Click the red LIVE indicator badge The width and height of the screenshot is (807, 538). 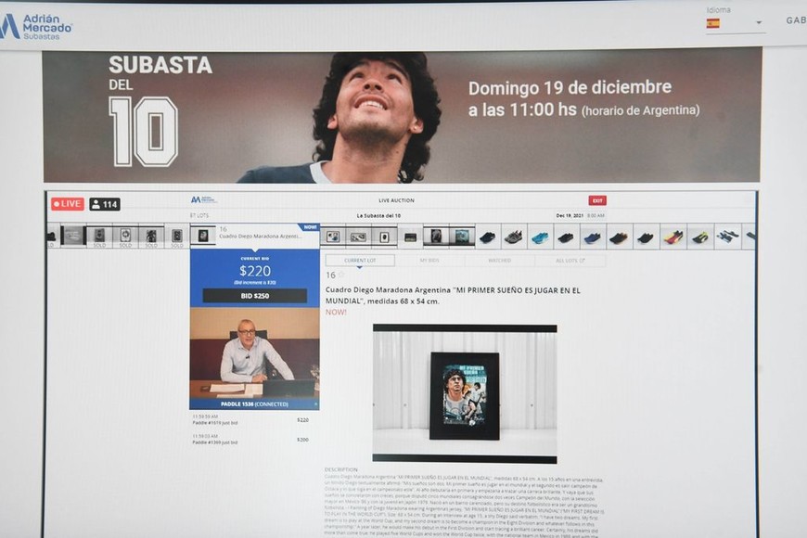68,204
